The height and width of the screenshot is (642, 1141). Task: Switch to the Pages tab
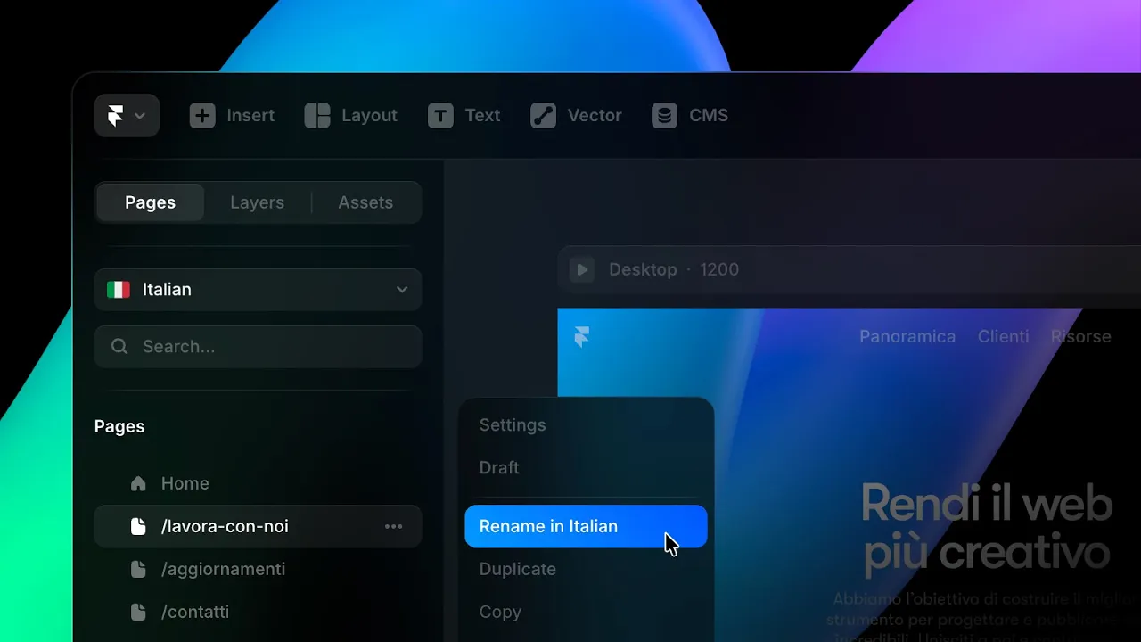click(150, 202)
